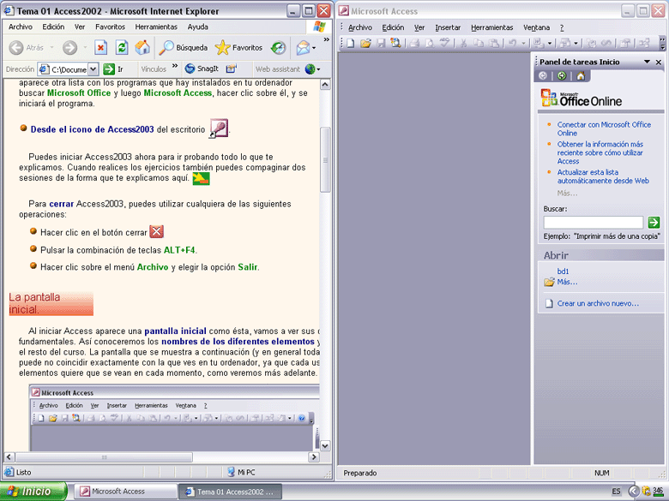Click the Stop icon in Internet Explorer

pyautogui.click(x=100, y=48)
